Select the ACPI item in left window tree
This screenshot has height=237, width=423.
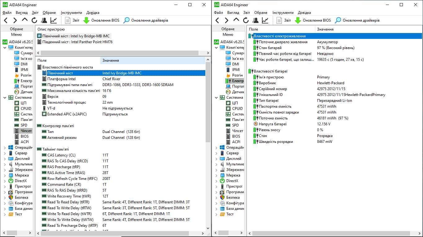[22, 142]
